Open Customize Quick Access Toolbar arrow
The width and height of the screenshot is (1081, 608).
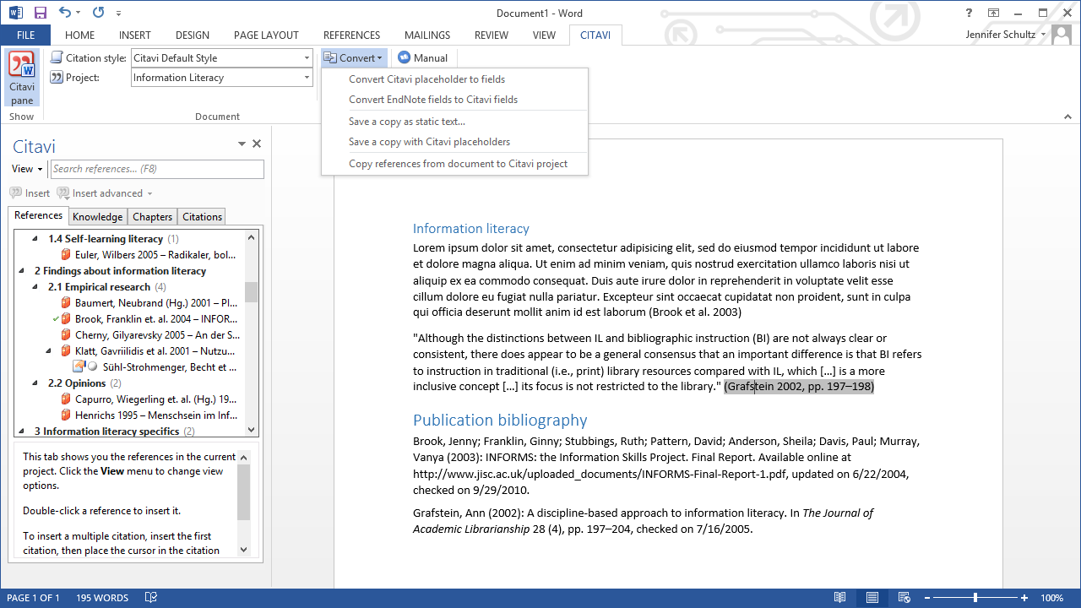coord(119,14)
